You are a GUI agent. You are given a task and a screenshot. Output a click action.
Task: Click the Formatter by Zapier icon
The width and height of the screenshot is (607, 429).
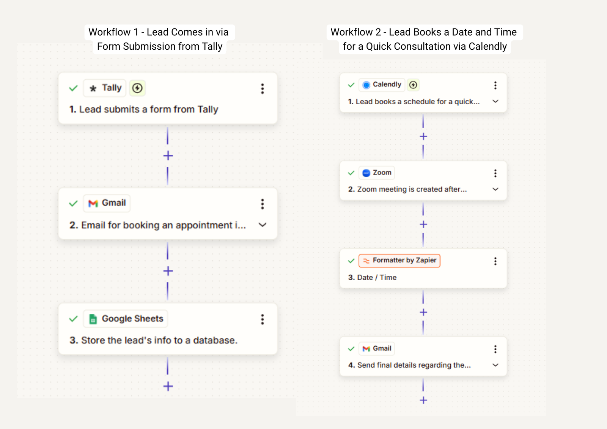point(366,261)
